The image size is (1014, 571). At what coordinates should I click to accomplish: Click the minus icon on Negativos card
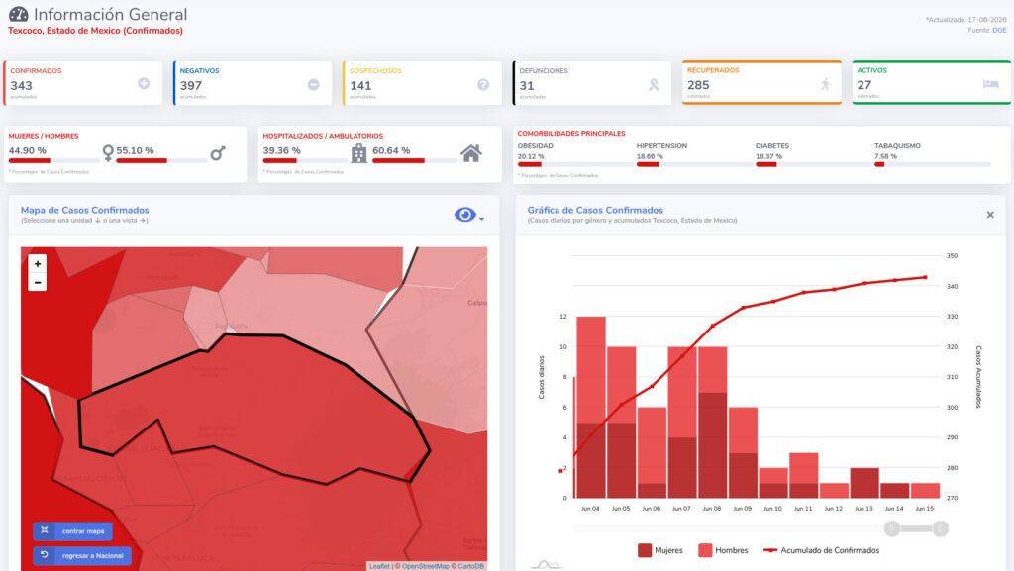point(313,84)
